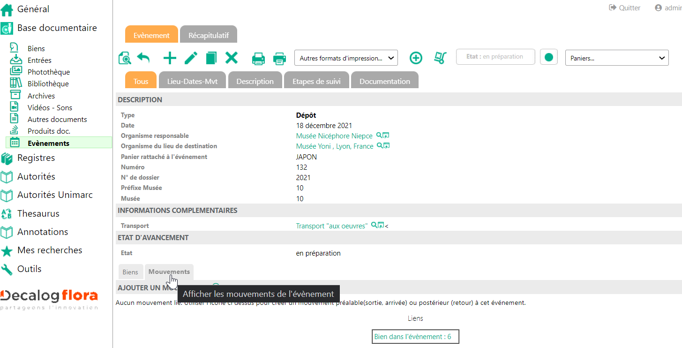The height and width of the screenshot is (348, 682).
Task: Click the Etat value "en préparation" in details
Action: [318, 253]
